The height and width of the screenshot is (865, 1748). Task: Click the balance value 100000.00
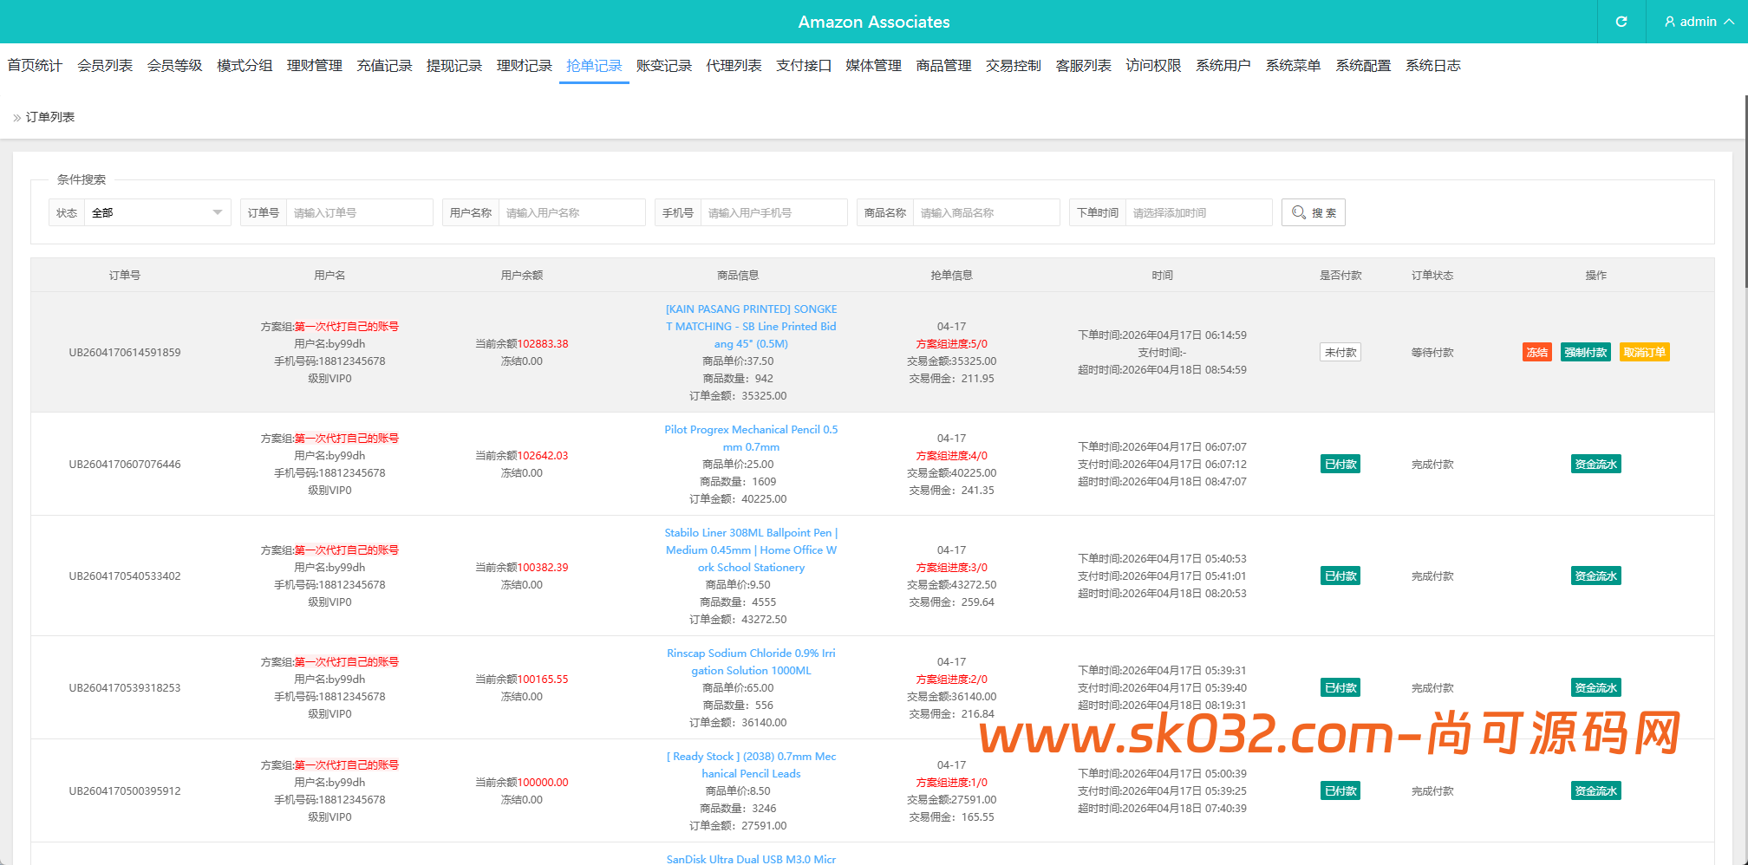(543, 782)
